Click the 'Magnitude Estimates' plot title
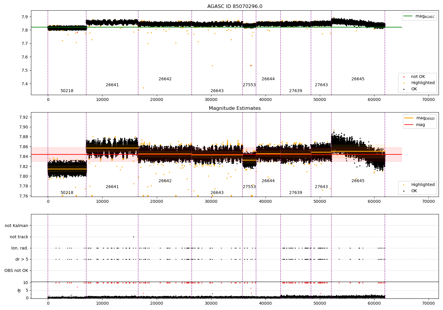Image resolution: width=443 pixels, height=310 pixels. click(x=235, y=108)
